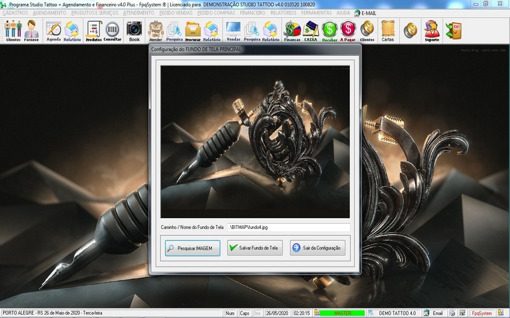Open the Agenda scheduling icon

coord(54,31)
